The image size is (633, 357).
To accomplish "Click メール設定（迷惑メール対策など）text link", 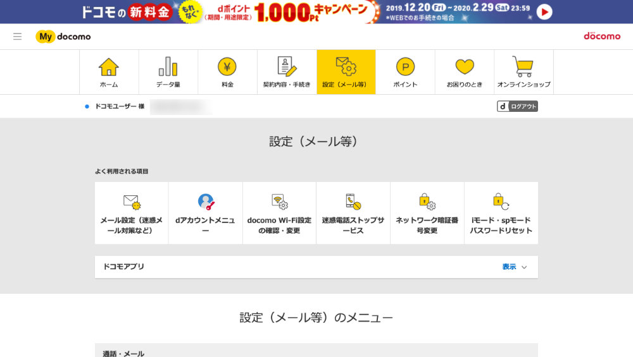I will (132, 225).
